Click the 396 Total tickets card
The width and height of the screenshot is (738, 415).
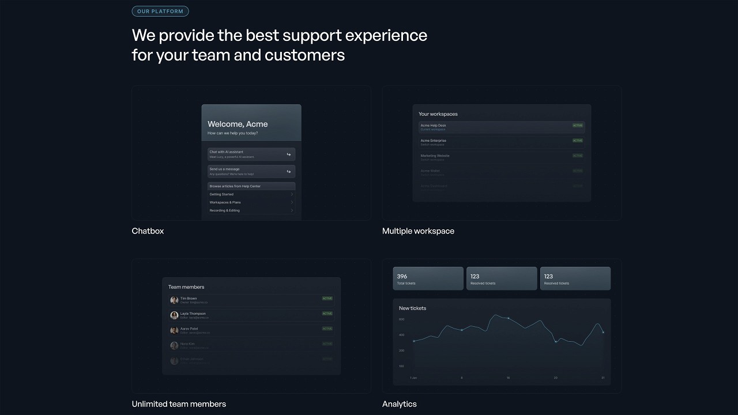click(428, 278)
